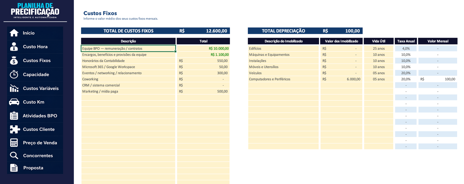This screenshot has width=464, height=184.
Task: Click the 550,00 accounting fee value
Action: [203, 61]
